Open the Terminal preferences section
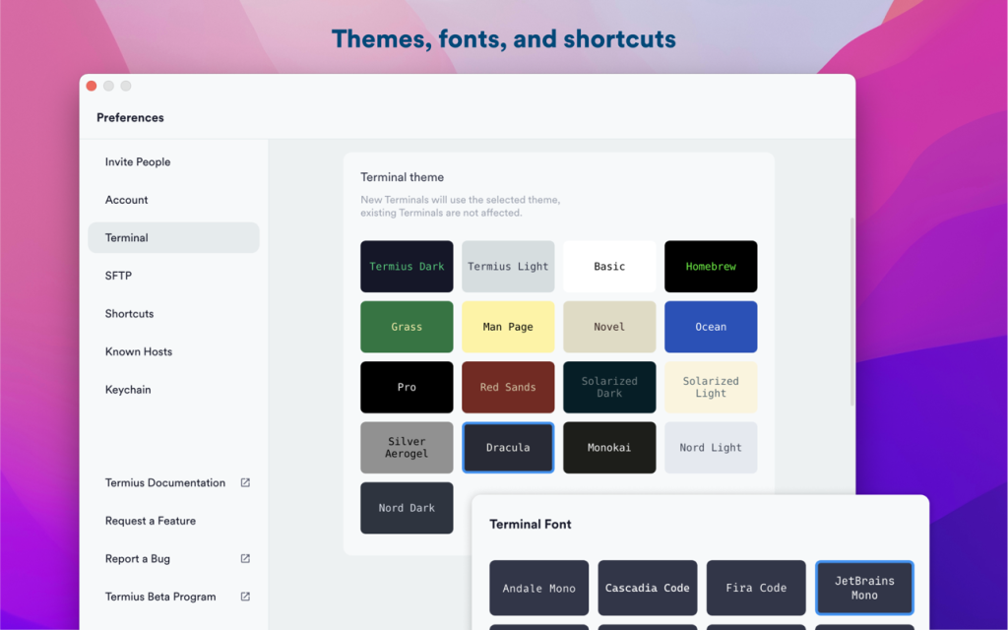 coord(173,238)
